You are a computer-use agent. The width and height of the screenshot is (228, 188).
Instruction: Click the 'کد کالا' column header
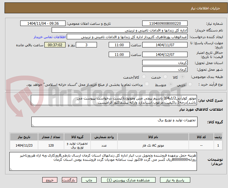(x=201, y=137)
